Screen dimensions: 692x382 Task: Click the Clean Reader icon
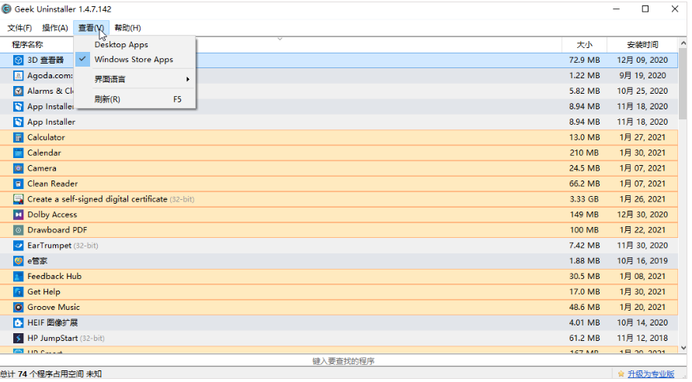pyautogui.click(x=19, y=184)
